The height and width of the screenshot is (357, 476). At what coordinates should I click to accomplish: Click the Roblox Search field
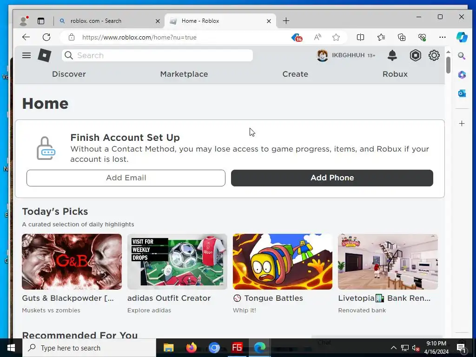[x=157, y=55]
